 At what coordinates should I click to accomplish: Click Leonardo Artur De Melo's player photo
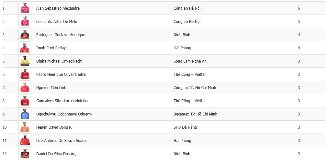tap(25, 21)
